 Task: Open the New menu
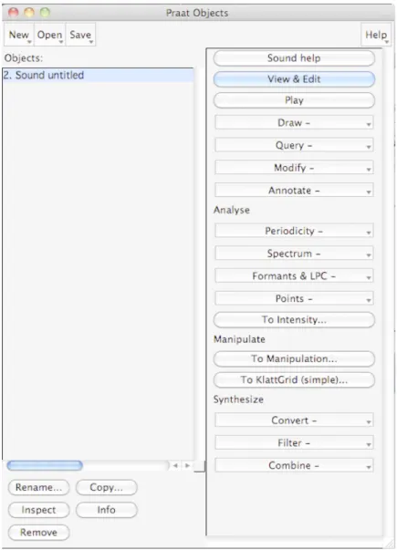(x=19, y=35)
